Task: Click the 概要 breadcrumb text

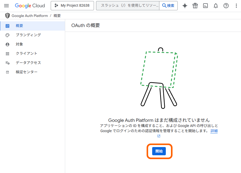Action: 57,16
